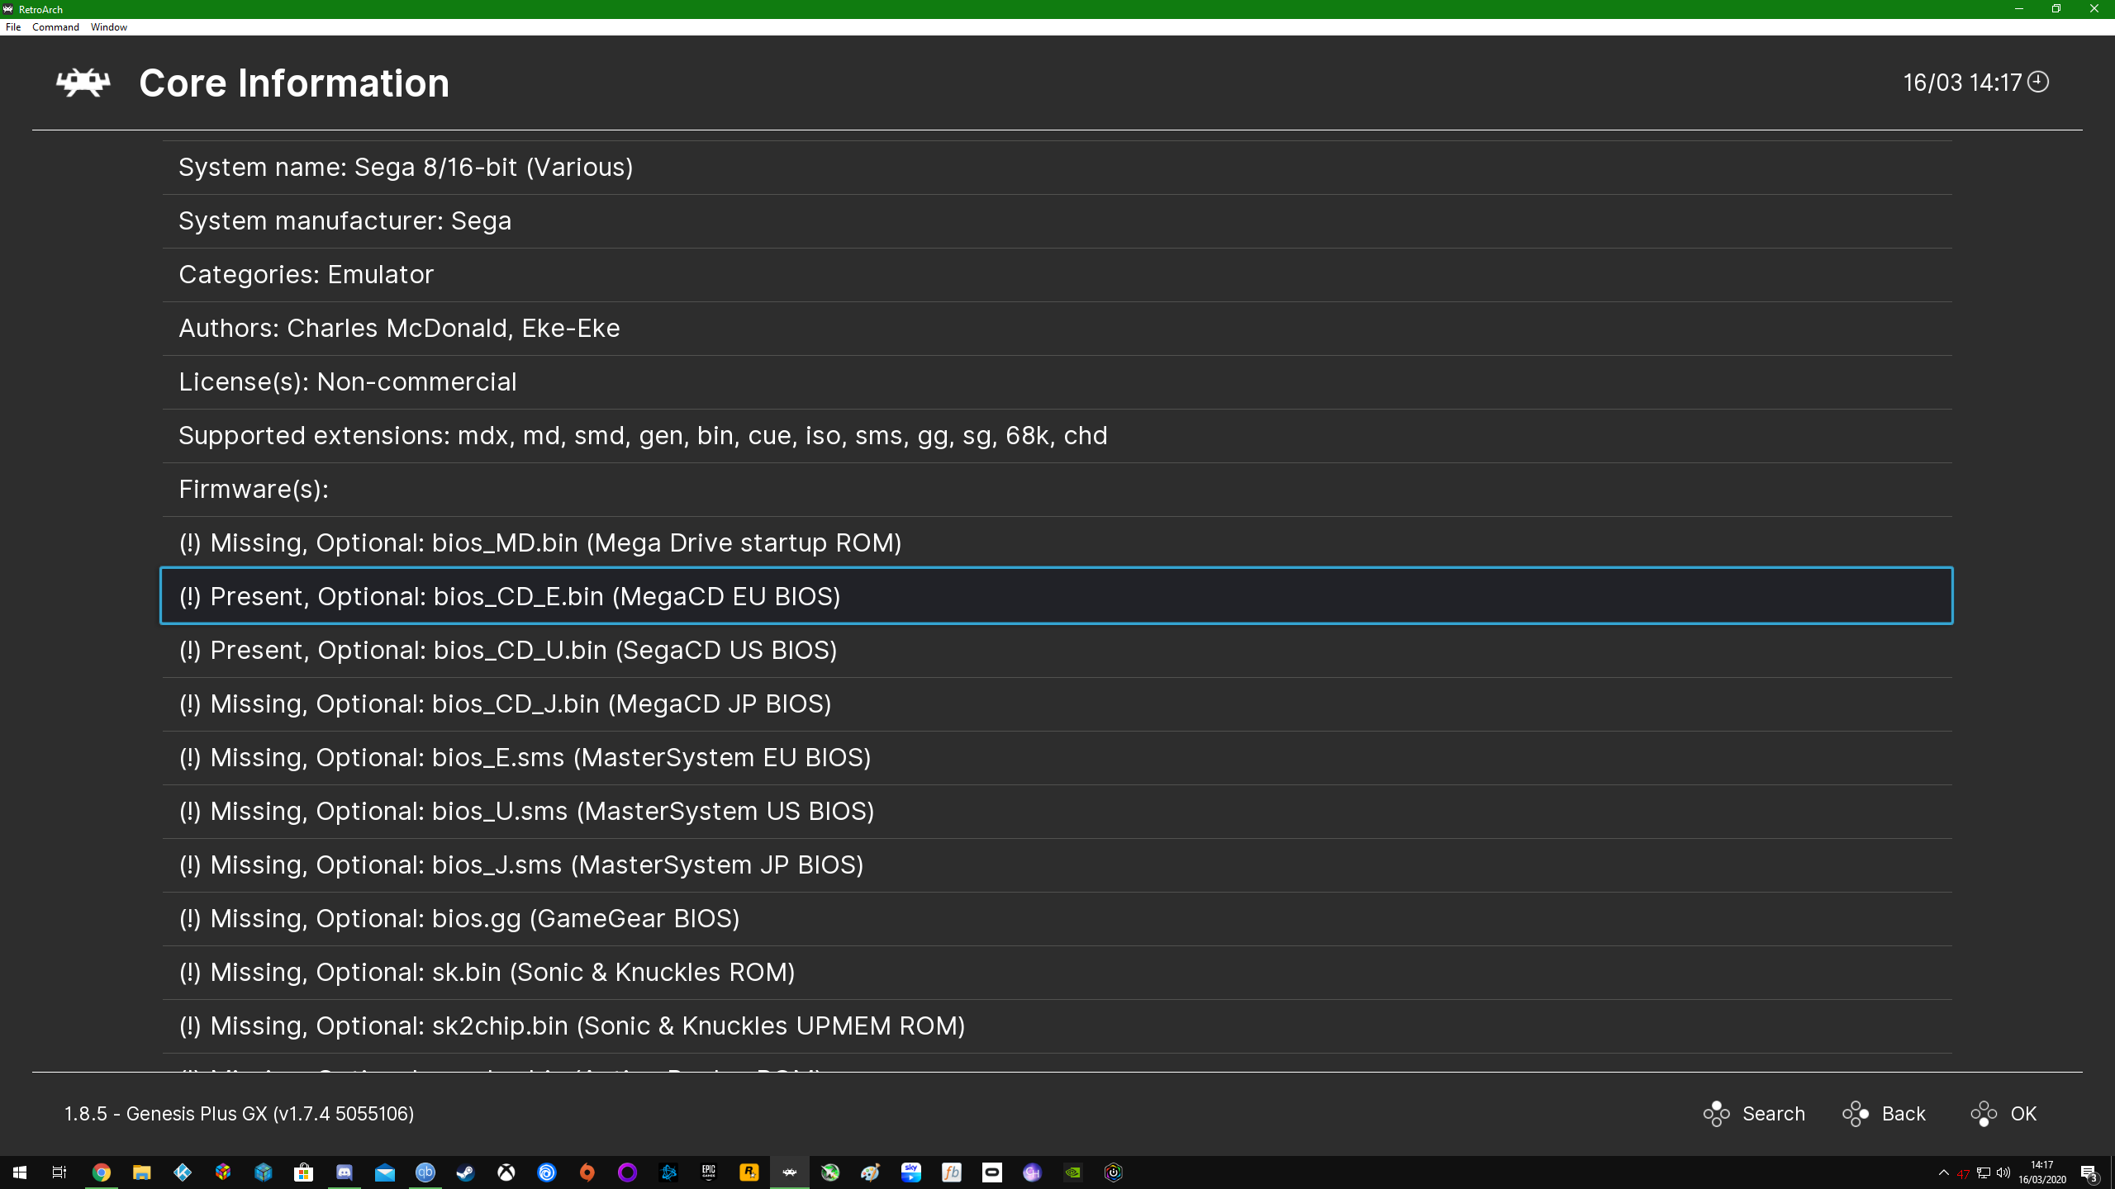Image resolution: width=2115 pixels, height=1189 pixels.
Task: Click the Search button in footer
Action: click(1754, 1114)
